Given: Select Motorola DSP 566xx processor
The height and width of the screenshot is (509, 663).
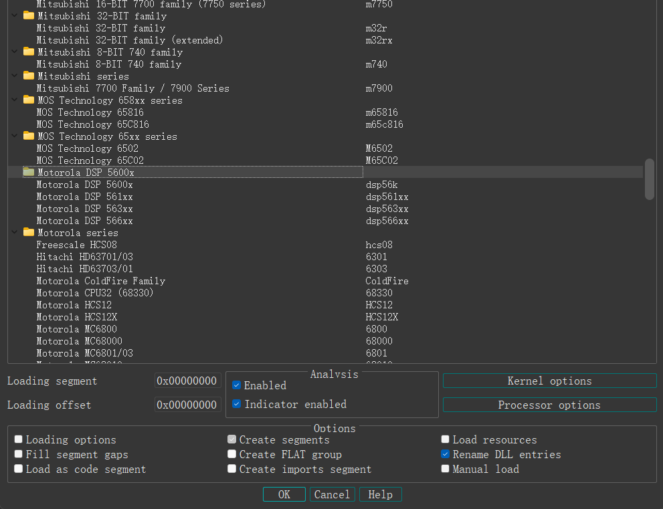Looking at the screenshot, I should tap(326, 221).
